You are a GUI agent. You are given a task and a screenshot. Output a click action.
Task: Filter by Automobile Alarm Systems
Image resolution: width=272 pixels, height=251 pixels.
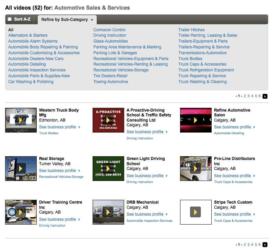pos(33,41)
